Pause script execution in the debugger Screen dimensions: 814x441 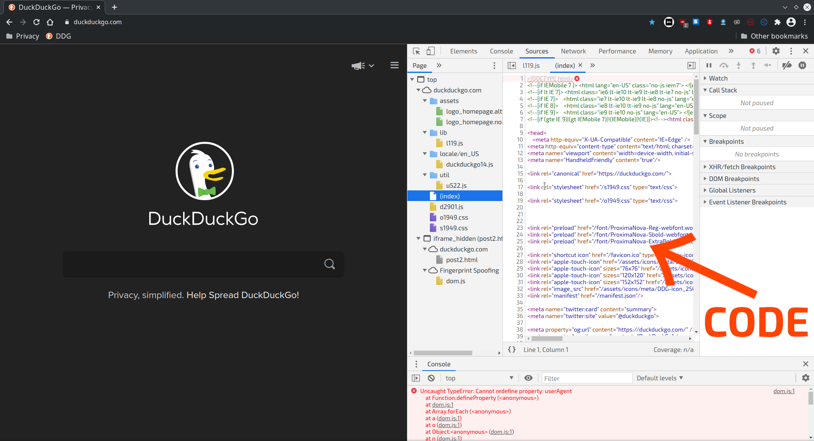709,65
